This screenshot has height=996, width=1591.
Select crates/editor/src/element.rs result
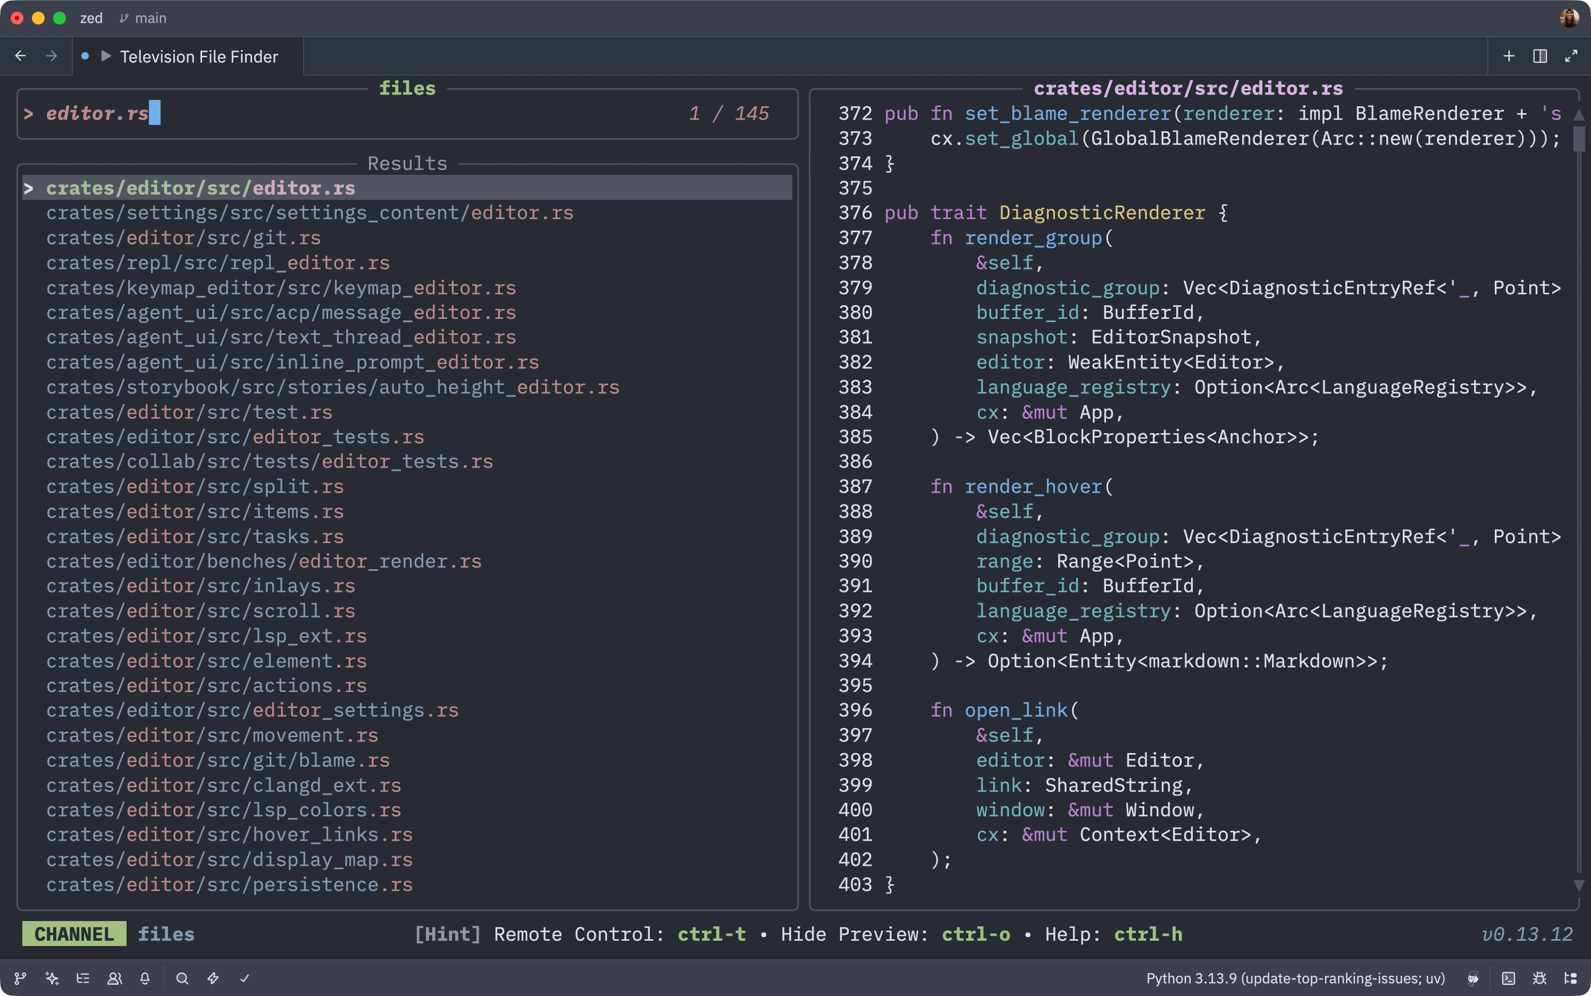click(206, 661)
